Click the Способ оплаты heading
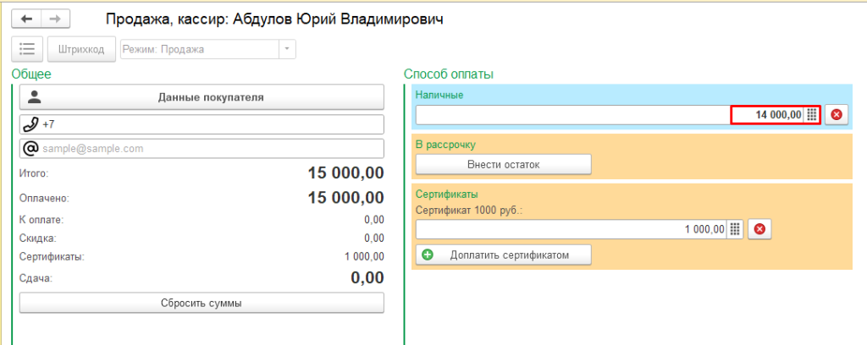This screenshot has height=345, width=867. point(449,74)
